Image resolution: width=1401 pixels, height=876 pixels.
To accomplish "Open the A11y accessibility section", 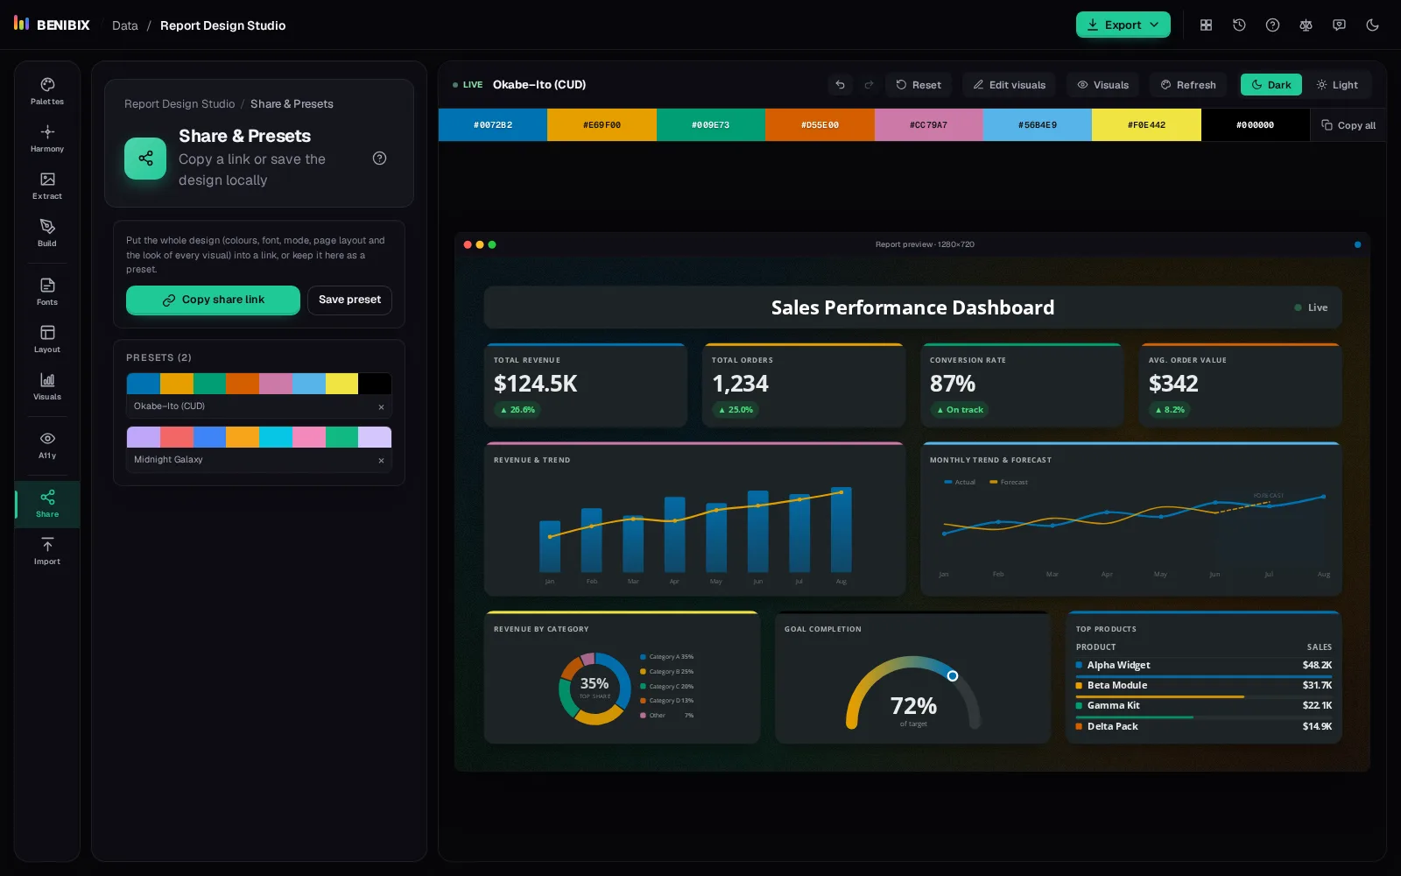I will [47, 445].
